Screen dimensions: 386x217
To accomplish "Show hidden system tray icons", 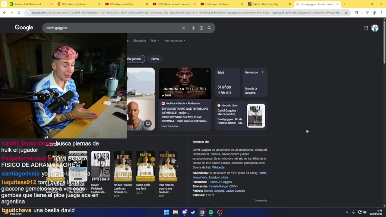I will tap(347, 212).
